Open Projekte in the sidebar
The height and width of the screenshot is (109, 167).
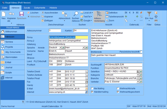(x=12, y=47)
